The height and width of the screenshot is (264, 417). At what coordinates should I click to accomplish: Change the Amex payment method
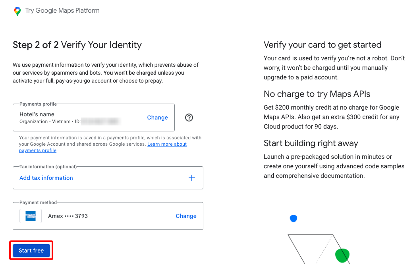(186, 216)
